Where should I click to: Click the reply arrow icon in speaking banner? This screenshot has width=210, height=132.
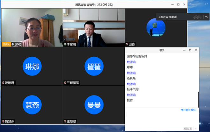coord(206,17)
